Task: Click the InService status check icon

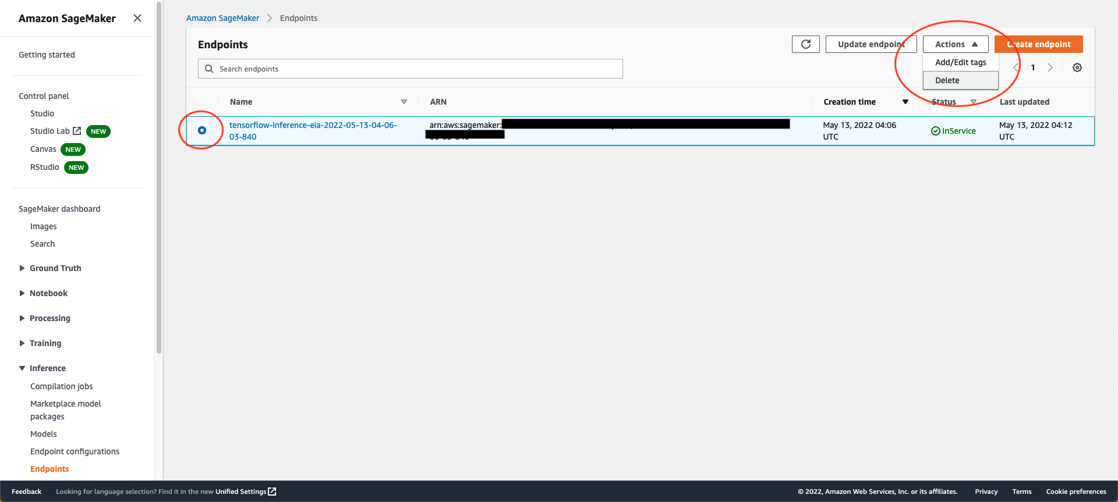Action: pos(935,131)
